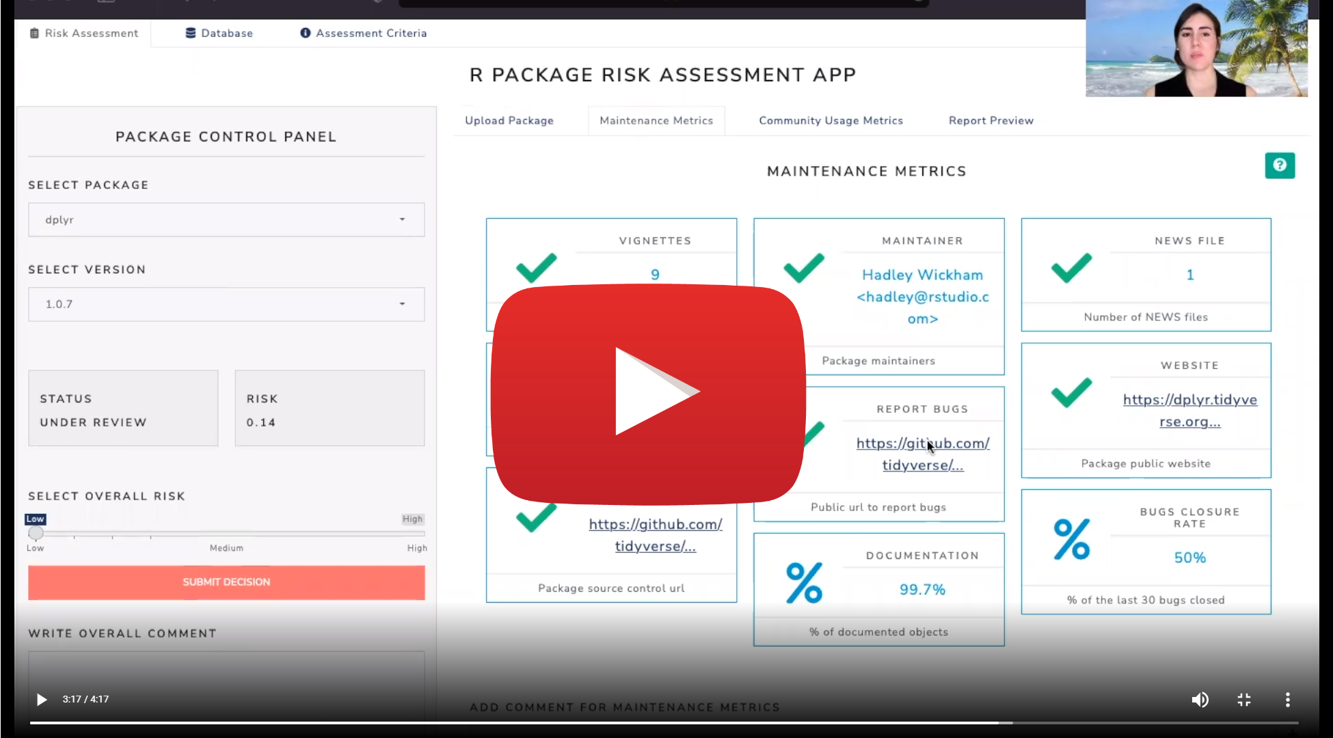Click the 3:17 / 4:17 video time display
The image size is (1333, 738).
85,699
